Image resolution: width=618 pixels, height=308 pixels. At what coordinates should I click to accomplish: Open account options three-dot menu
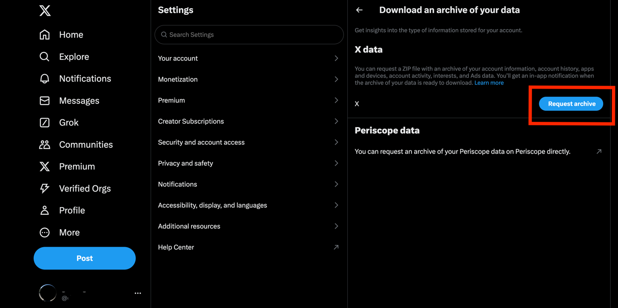coord(138,293)
